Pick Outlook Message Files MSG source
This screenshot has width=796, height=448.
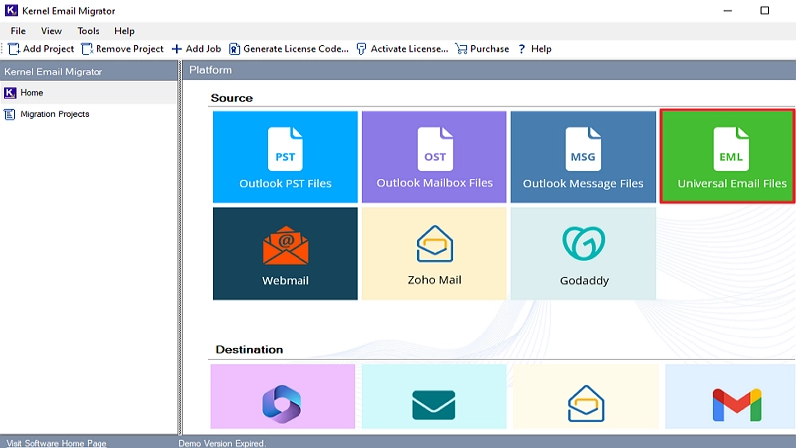pos(583,157)
